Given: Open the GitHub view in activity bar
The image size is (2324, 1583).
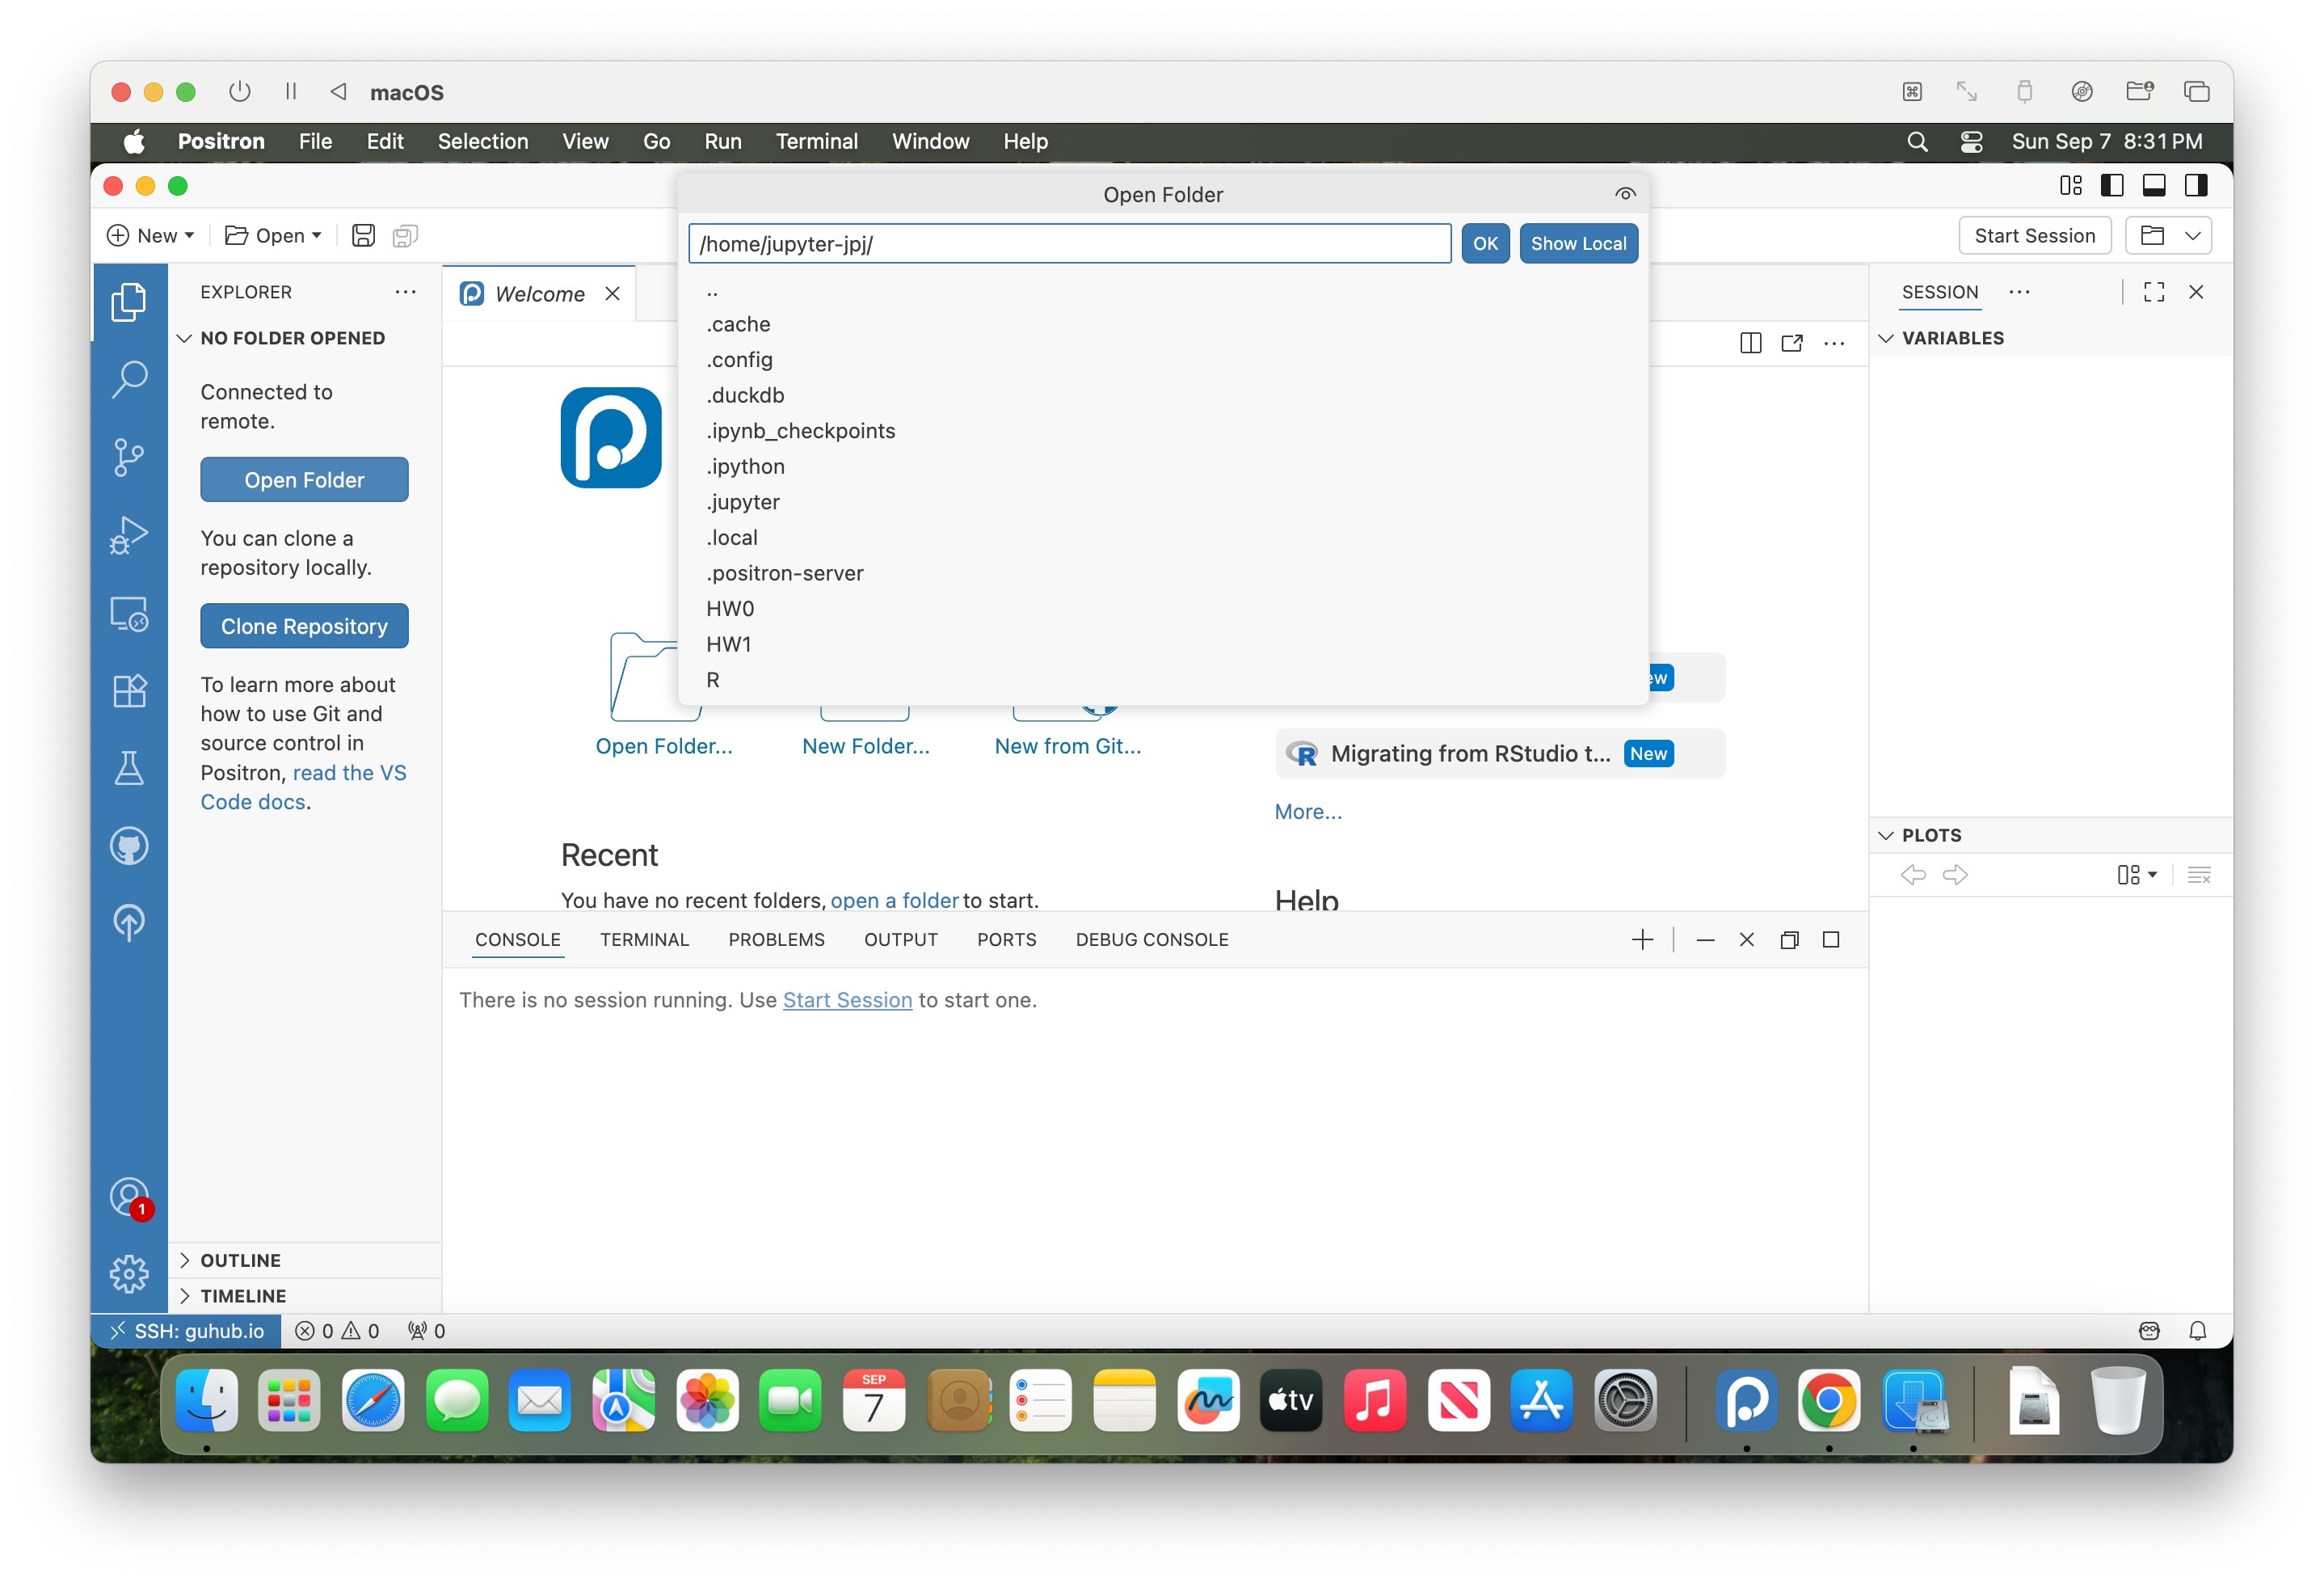Looking at the screenshot, I should click(129, 846).
